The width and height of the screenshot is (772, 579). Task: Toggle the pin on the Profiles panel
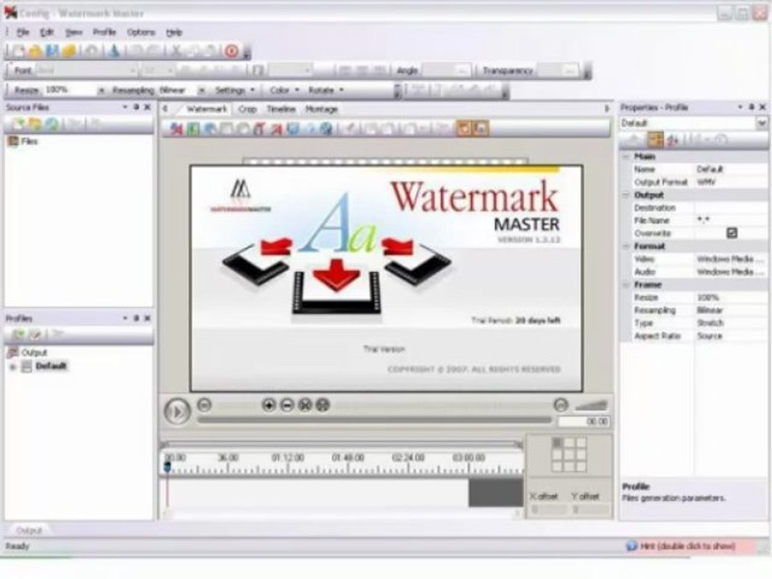137,318
